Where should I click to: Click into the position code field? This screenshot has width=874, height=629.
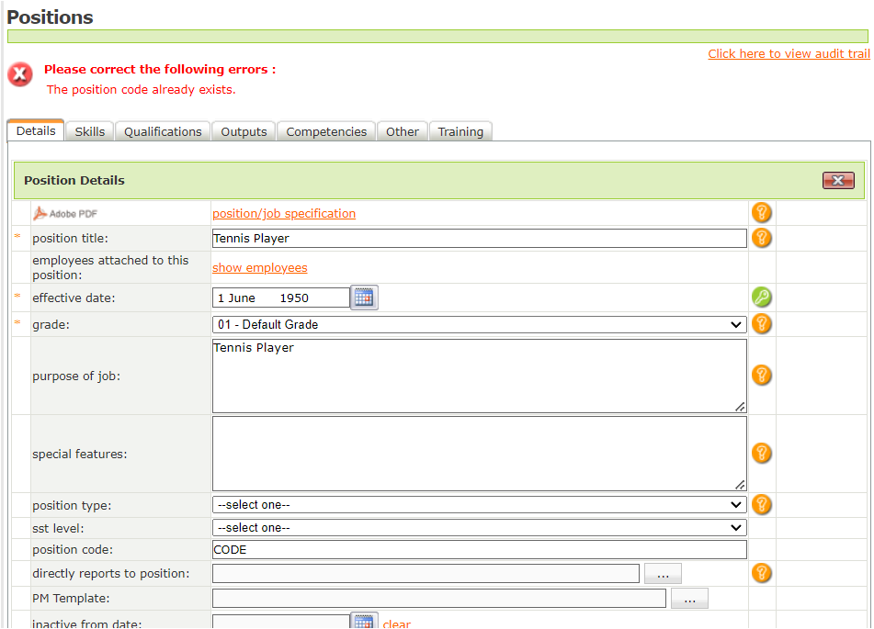tap(479, 550)
